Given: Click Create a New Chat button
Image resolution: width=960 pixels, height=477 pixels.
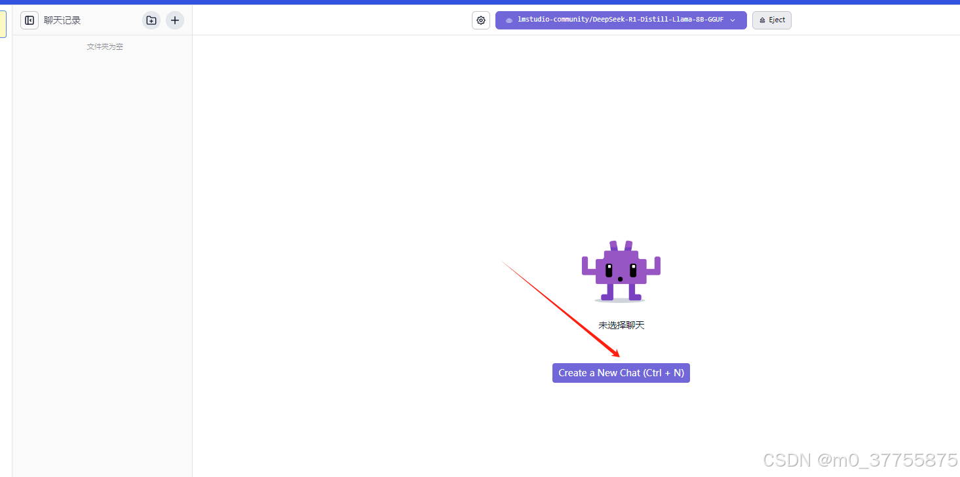Looking at the screenshot, I should pyautogui.click(x=621, y=373).
